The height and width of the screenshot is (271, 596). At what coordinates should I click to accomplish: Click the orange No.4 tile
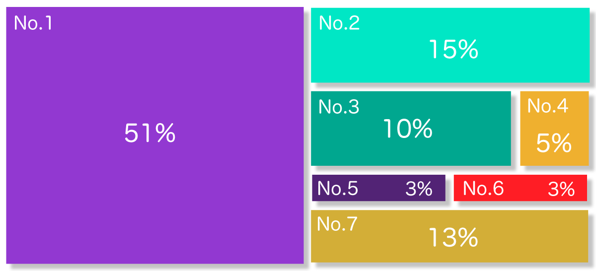pos(554,128)
